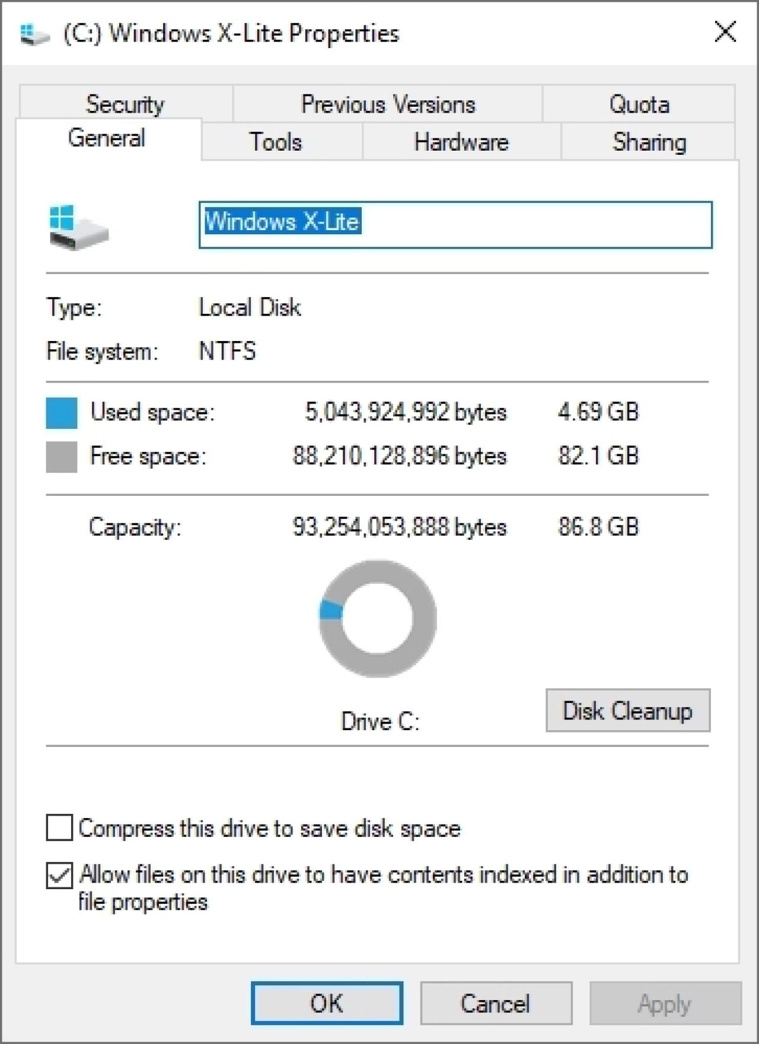The height and width of the screenshot is (1044, 759).
Task: Click the drive label field Windows X-Lite
Action: 455,225
